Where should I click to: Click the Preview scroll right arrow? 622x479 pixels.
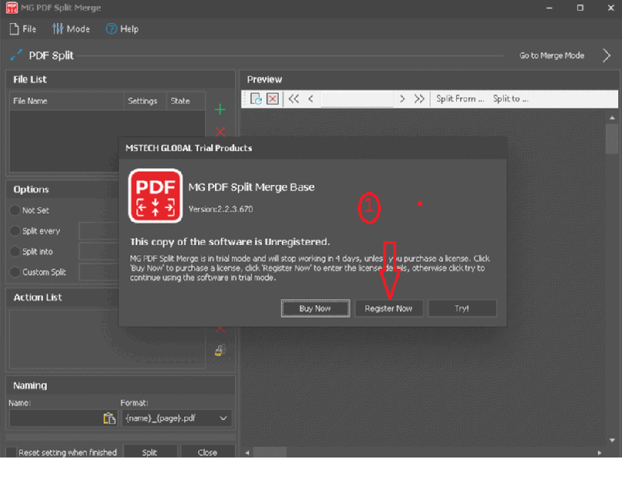tap(599, 452)
